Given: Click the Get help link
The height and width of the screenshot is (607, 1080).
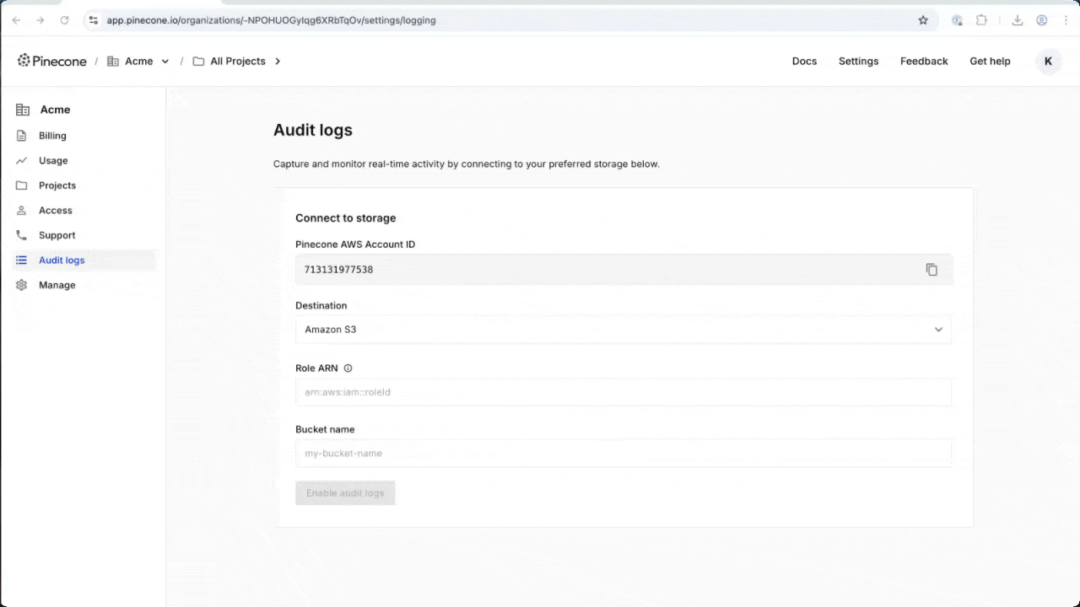Looking at the screenshot, I should coord(990,62).
